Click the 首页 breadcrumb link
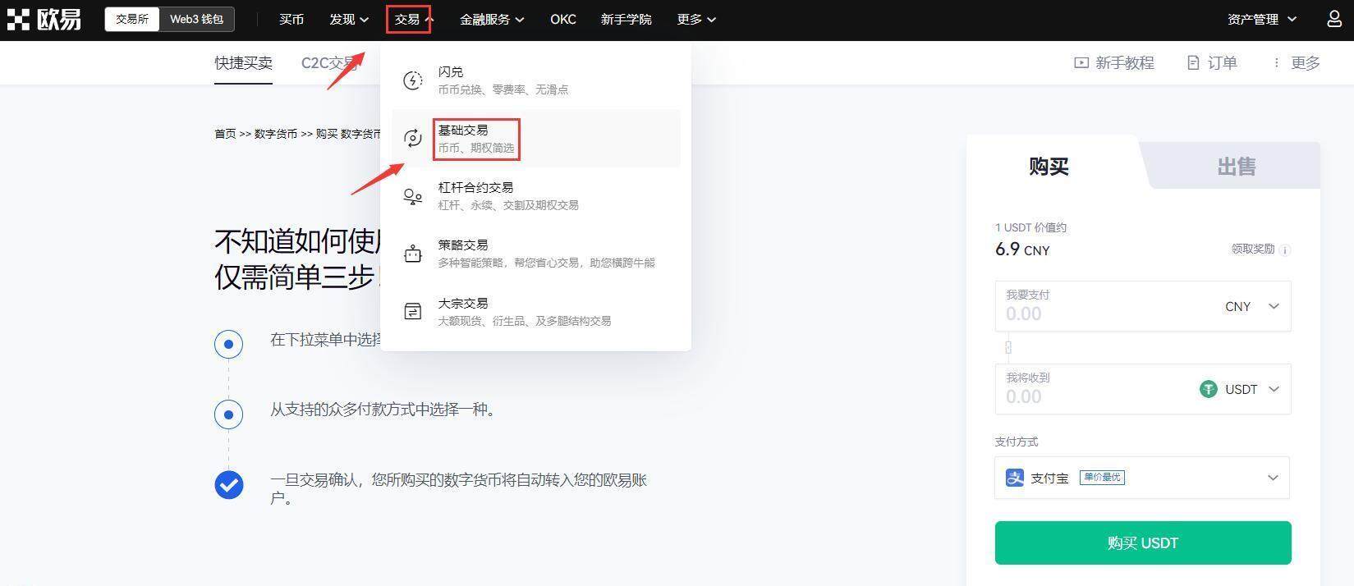 point(225,134)
